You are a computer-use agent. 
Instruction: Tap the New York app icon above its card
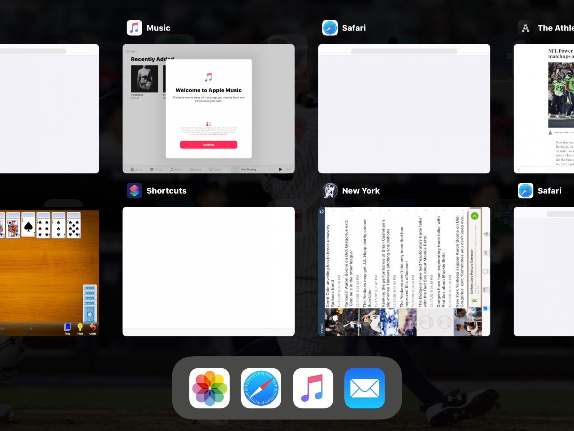[330, 191]
